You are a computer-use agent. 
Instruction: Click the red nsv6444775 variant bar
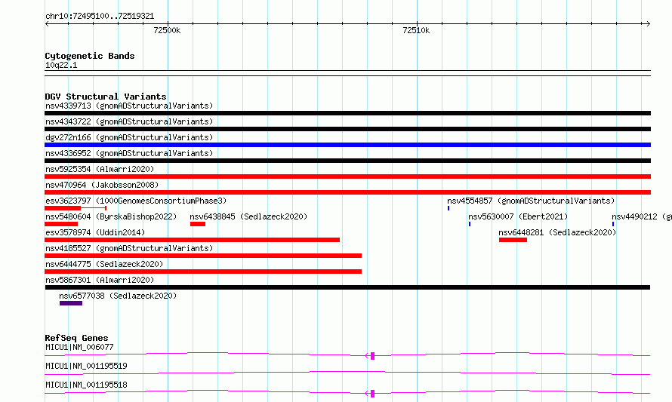tap(203, 272)
